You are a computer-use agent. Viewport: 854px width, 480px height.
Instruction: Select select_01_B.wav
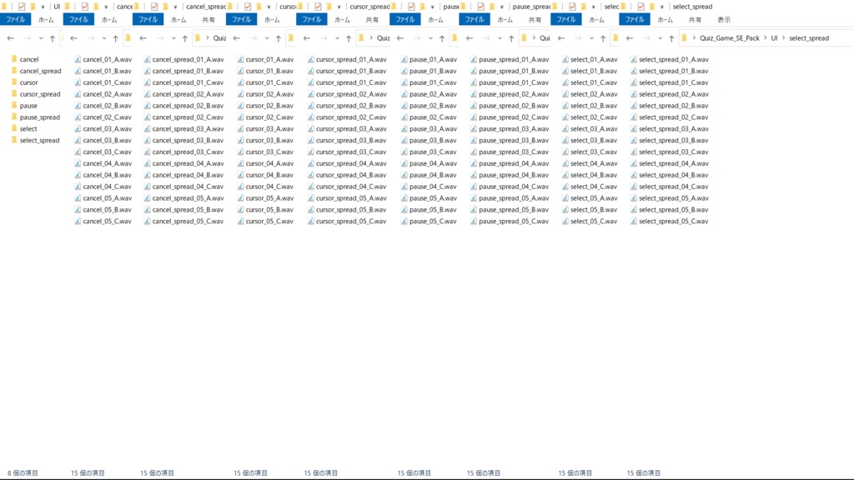click(x=590, y=71)
